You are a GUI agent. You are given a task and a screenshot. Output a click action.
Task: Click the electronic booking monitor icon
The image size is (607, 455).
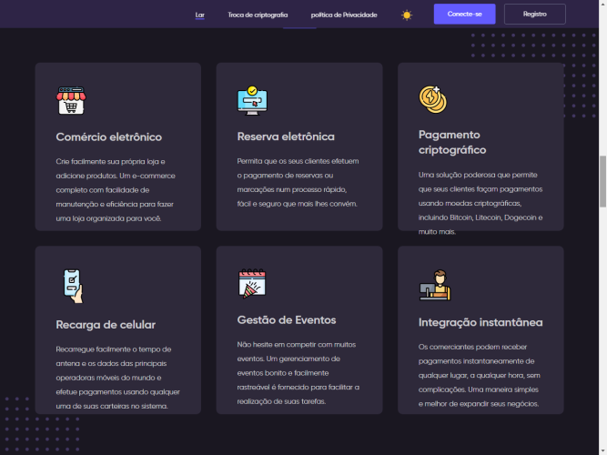(251, 100)
